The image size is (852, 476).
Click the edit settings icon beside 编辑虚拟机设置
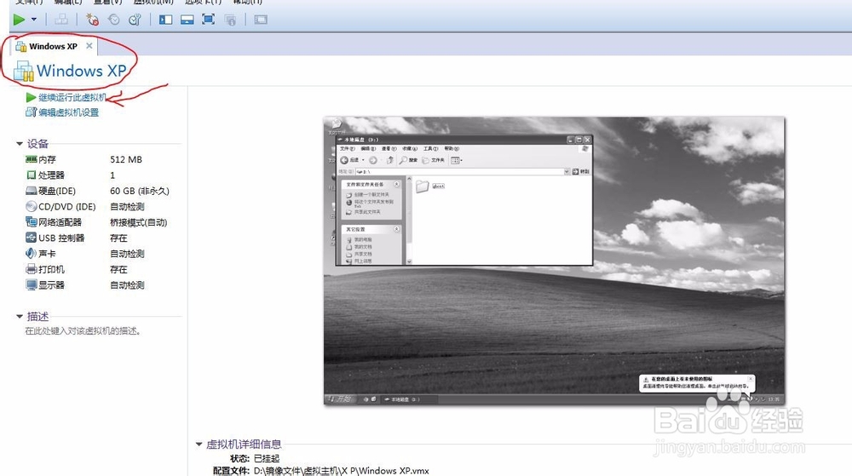point(31,112)
